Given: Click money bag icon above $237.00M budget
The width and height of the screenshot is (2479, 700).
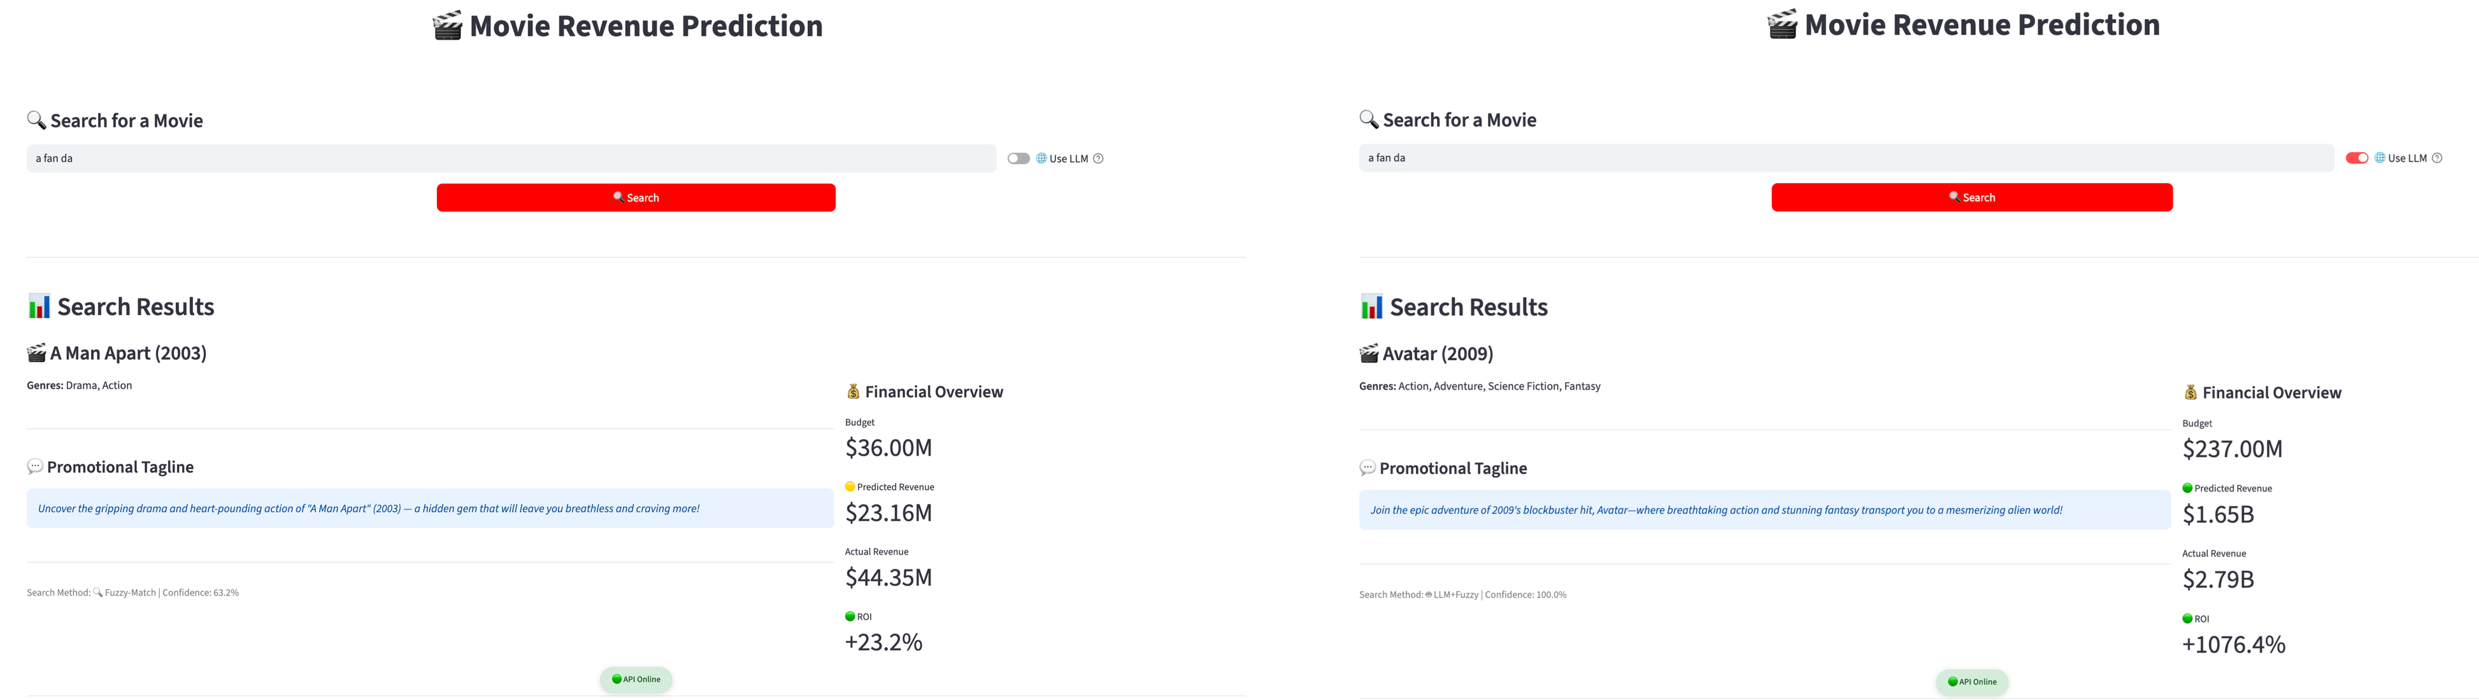Looking at the screenshot, I should [x=2190, y=392].
